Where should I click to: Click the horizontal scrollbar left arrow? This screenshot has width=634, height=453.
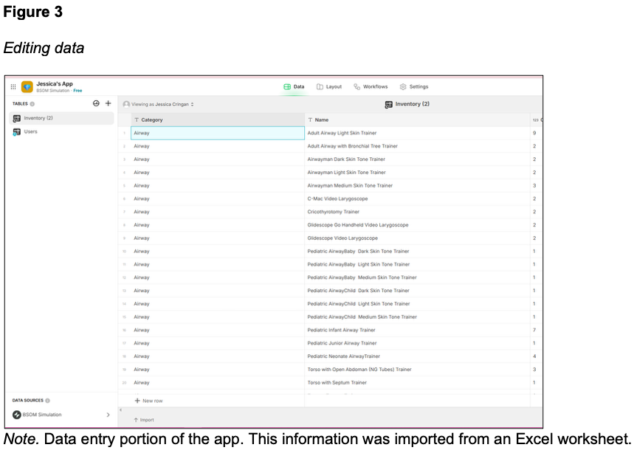pyautogui.click(x=120, y=409)
